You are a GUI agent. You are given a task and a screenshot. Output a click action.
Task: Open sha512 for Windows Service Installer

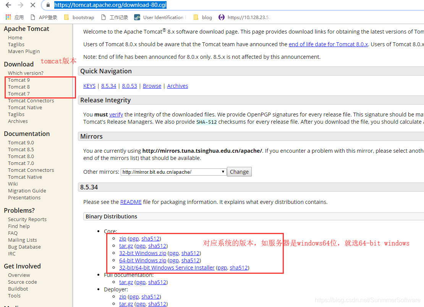point(239,268)
